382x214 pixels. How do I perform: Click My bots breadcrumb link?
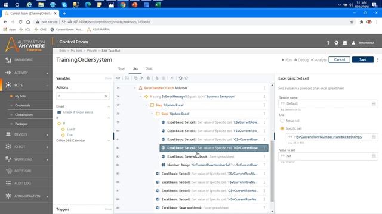point(76,51)
